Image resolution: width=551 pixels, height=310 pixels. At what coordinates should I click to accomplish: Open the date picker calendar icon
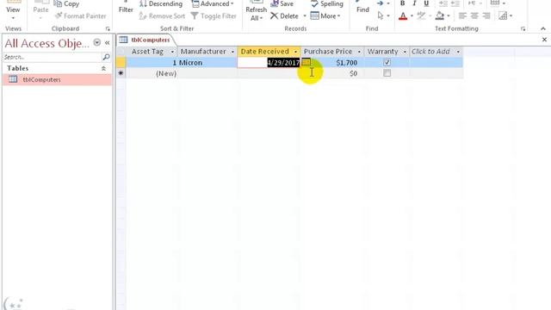click(x=306, y=62)
